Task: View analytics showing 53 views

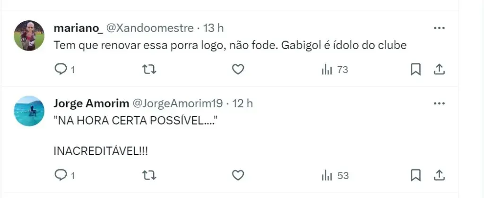Action: click(334, 176)
